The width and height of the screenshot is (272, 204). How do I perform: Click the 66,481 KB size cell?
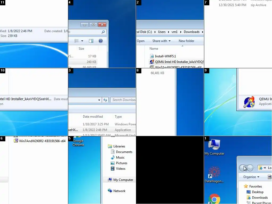click(157, 73)
